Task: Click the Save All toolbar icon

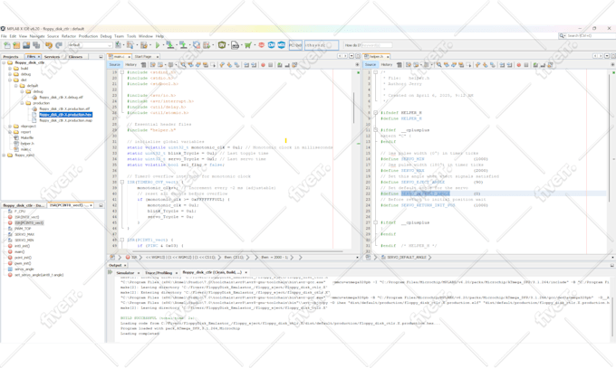Action: [36, 45]
